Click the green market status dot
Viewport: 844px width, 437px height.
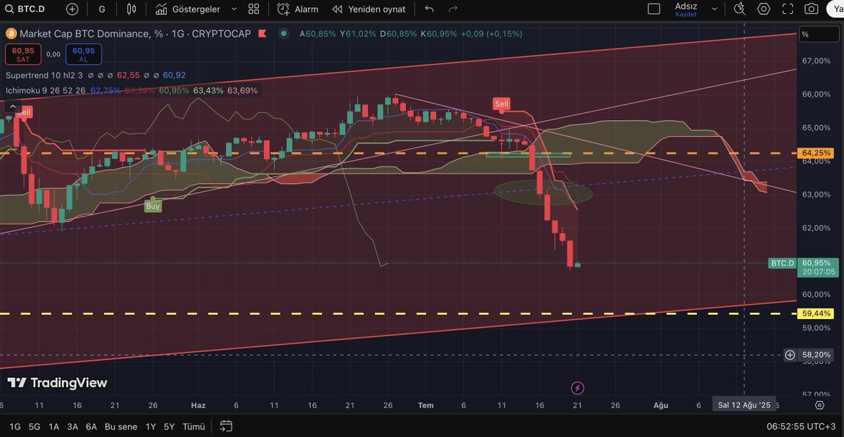click(283, 34)
